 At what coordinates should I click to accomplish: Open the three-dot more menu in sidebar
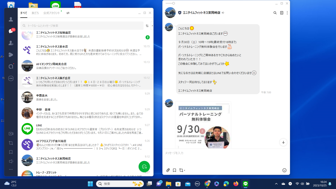[11, 169]
